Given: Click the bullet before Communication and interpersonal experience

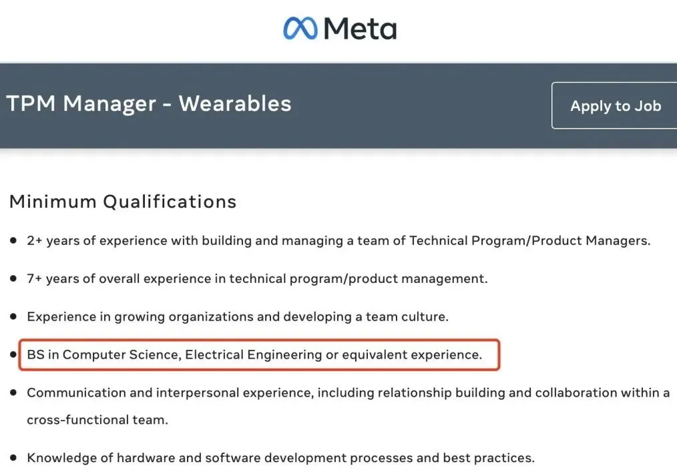Looking at the screenshot, I should [13, 393].
